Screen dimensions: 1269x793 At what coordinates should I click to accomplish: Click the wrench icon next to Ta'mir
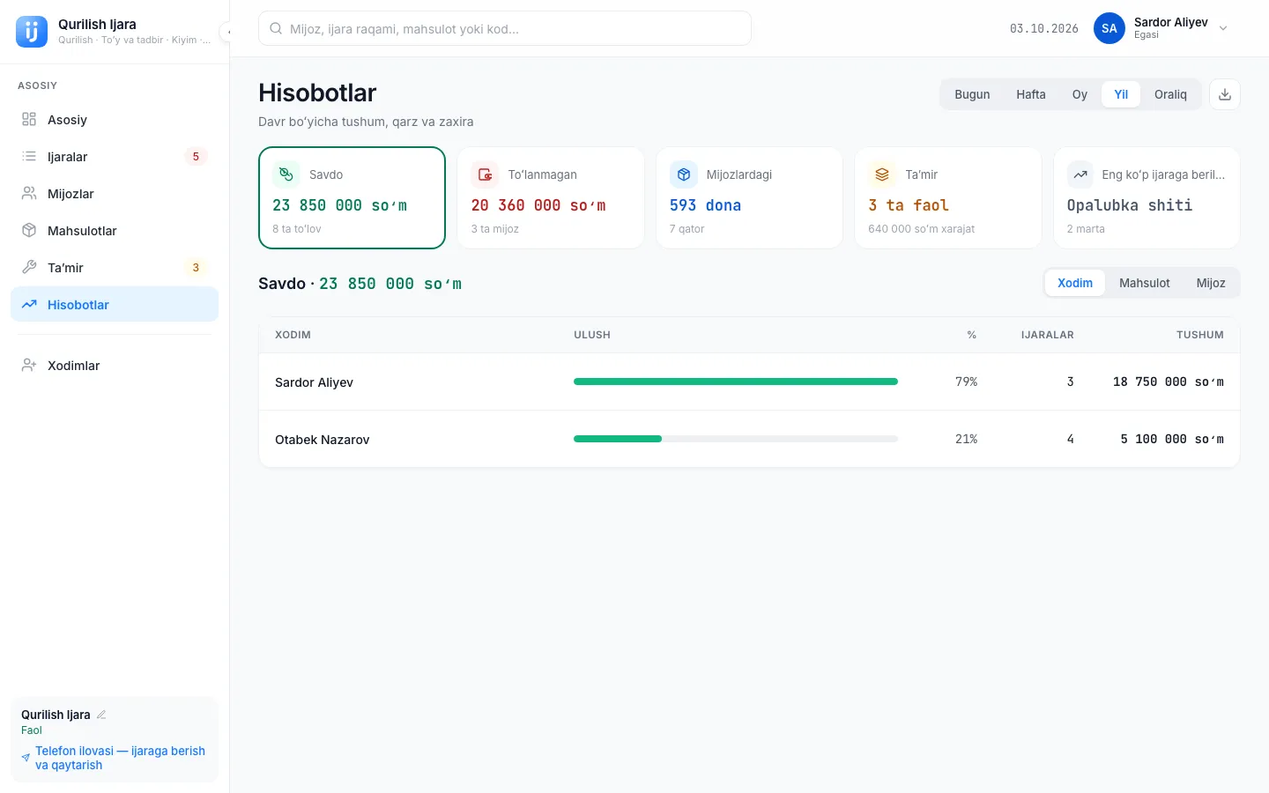(29, 267)
